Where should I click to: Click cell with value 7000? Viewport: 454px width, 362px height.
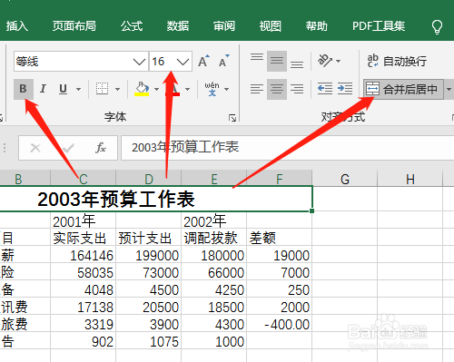279,272
